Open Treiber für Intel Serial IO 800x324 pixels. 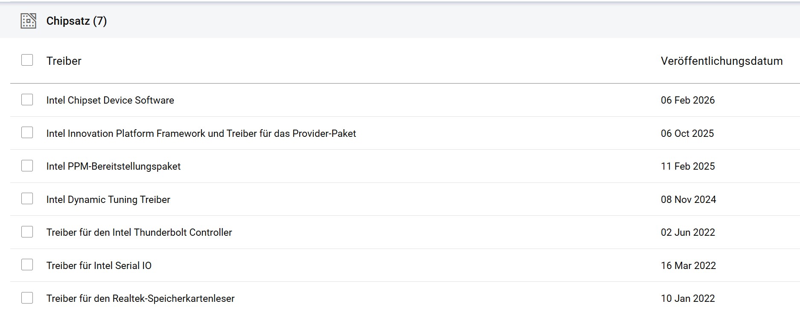[99, 266]
